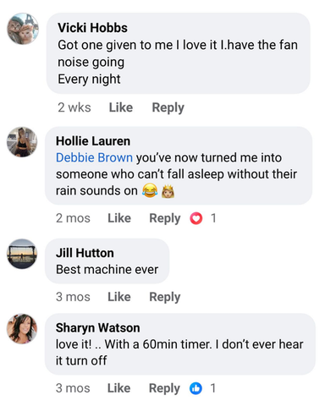
Task: Open the Sharyn Watson name link
Action: coord(97,328)
